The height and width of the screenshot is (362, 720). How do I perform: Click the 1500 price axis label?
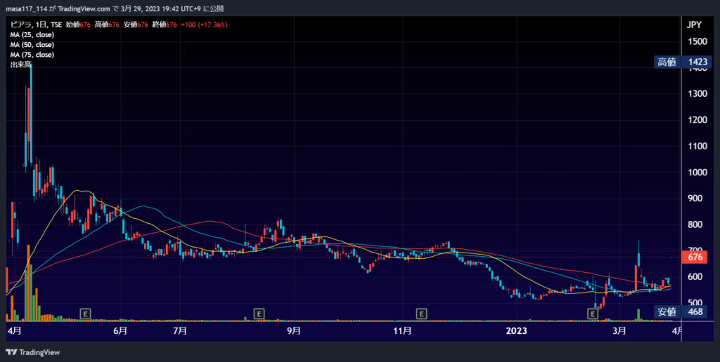697,41
